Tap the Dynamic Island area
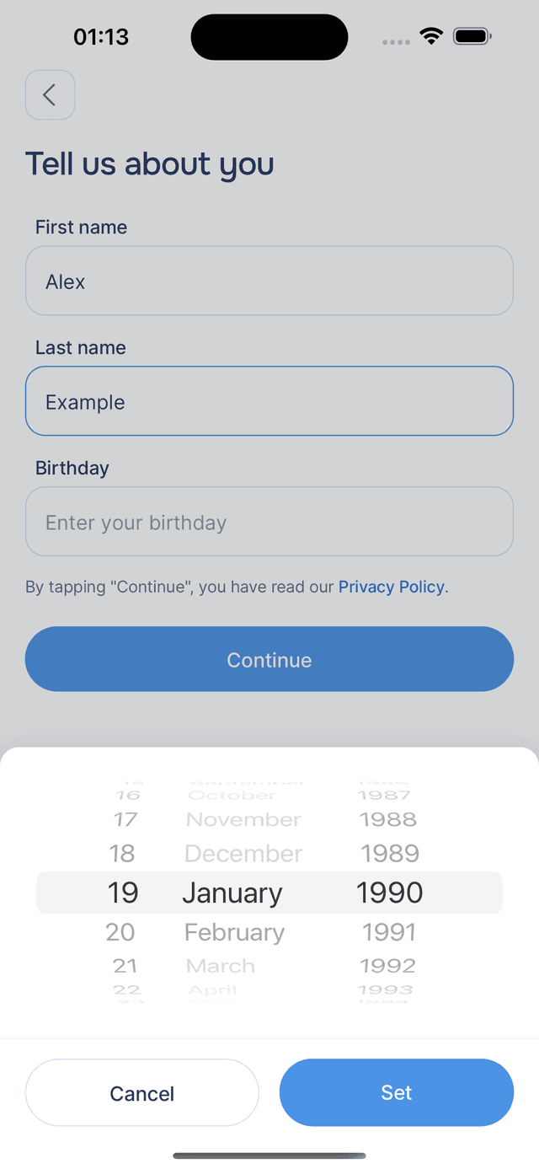539x1169 pixels. pos(269,37)
